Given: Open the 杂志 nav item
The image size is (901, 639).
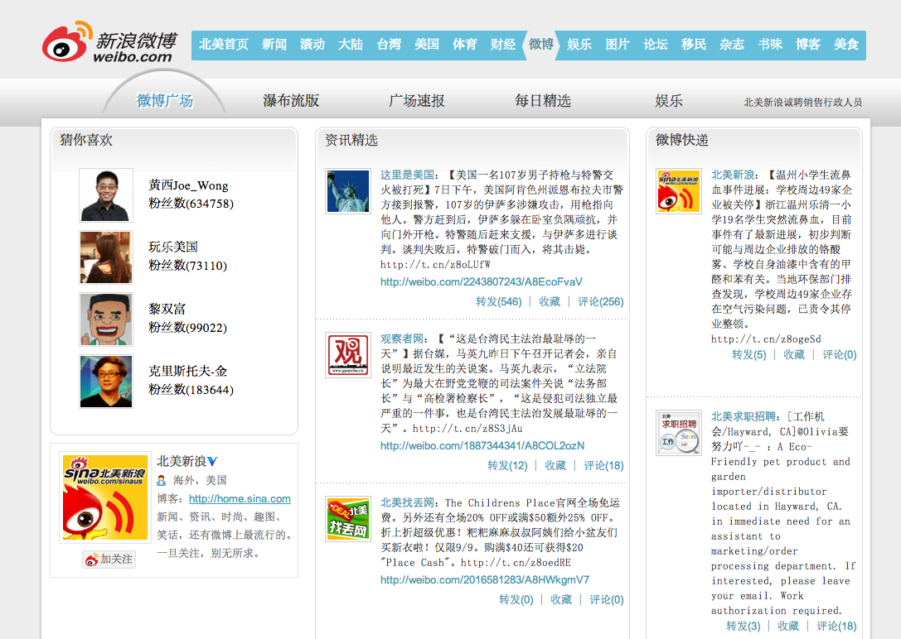Looking at the screenshot, I should (x=731, y=44).
